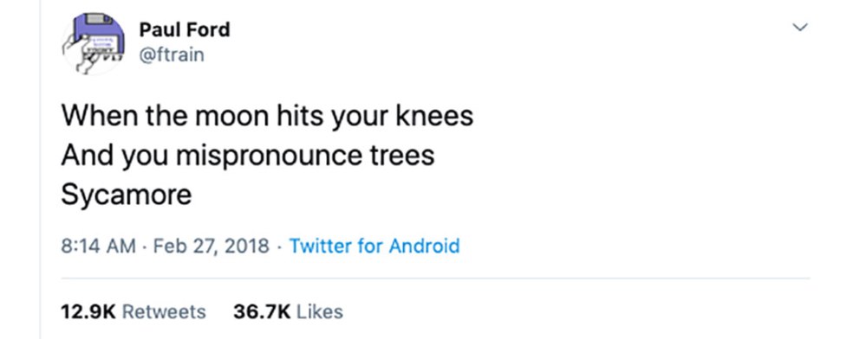Click the Feb 27, 2018 date

point(212,246)
